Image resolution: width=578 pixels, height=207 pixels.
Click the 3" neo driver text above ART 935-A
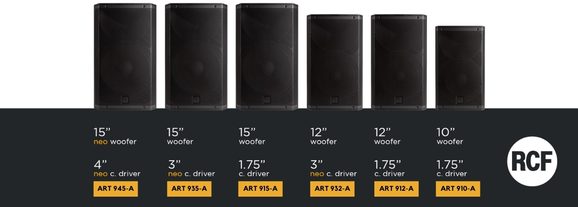(191, 168)
